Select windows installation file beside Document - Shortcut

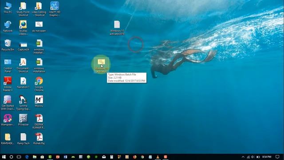(x=39, y=65)
